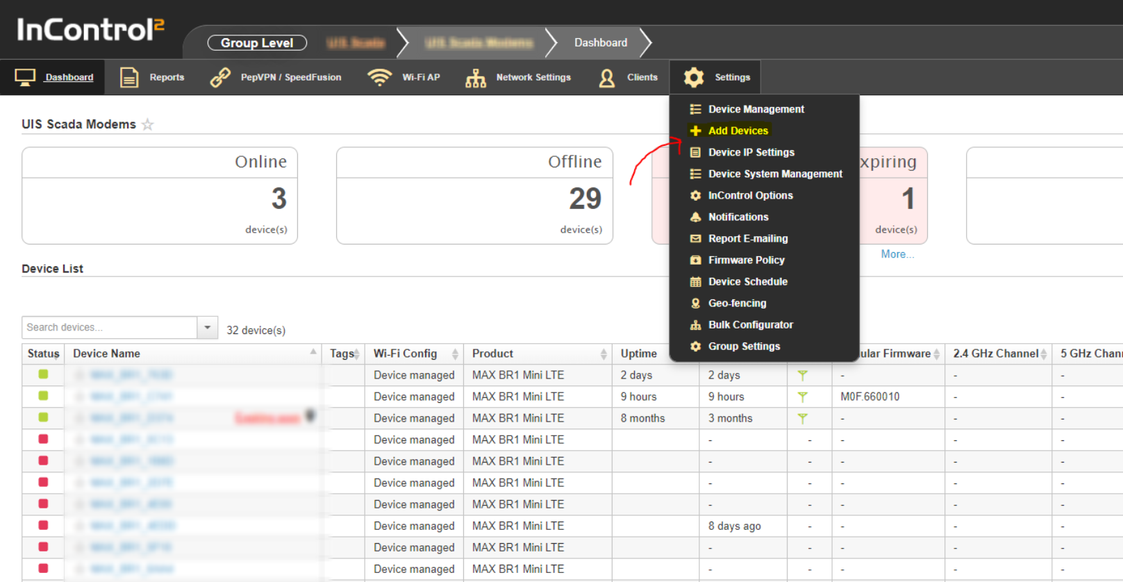Choose Add Devices in Settings menu
The height and width of the screenshot is (582, 1123).
coord(738,131)
